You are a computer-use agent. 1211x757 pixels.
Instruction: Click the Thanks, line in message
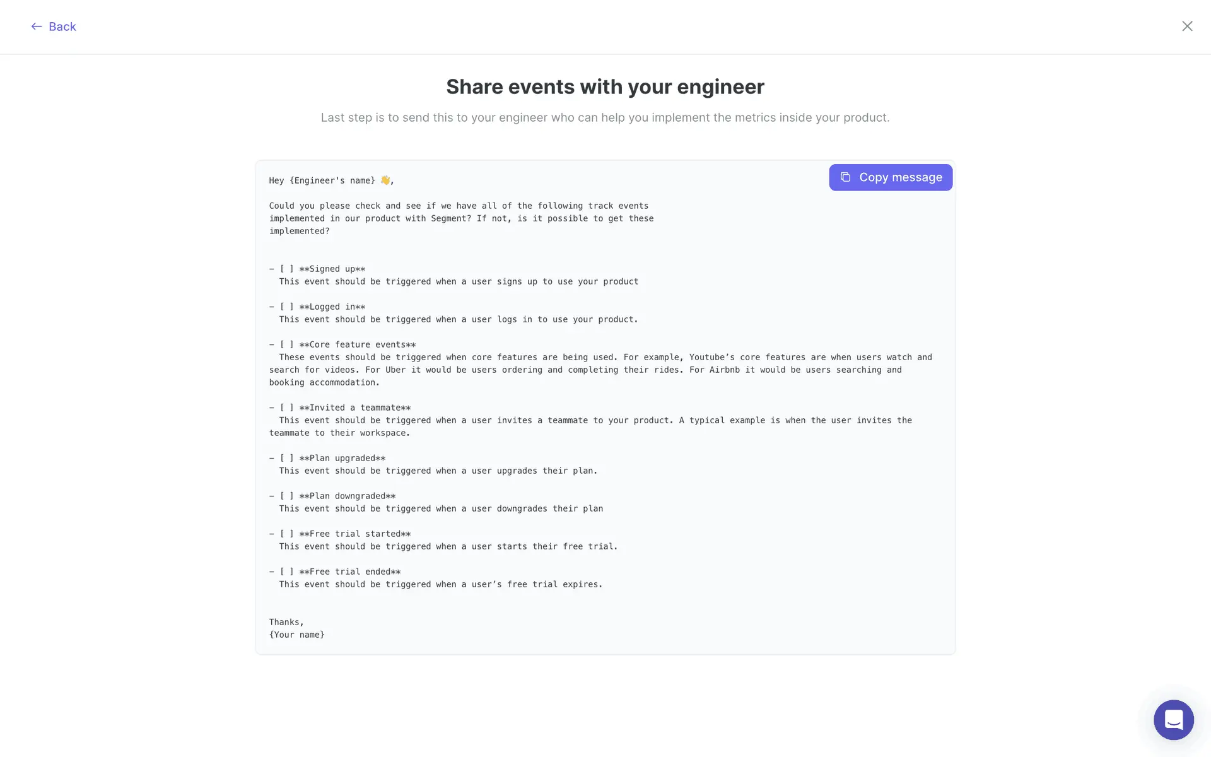pos(286,622)
